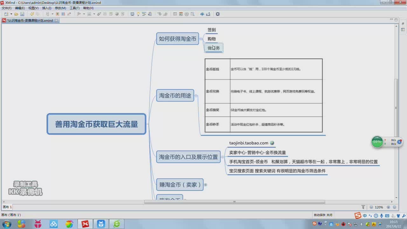Click the Save diskette icon
The height and width of the screenshot is (229, 407).
(x=22, y=14)
